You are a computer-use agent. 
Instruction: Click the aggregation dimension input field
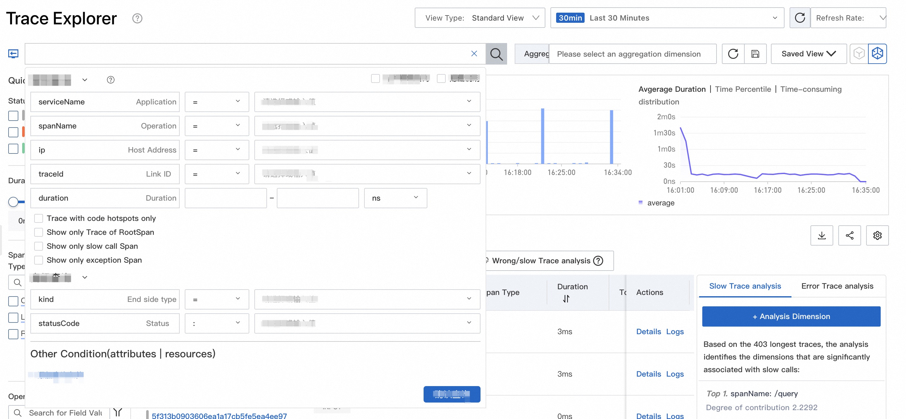[632, 53]
